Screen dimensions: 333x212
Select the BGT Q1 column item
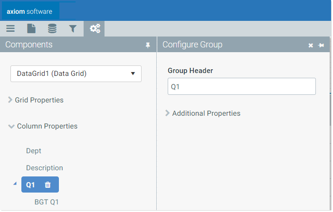coord(47,202)
